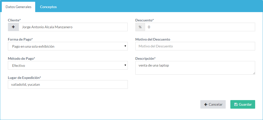
Task: Expand the Método de Pago dropdown
Action: click(68, 66)
